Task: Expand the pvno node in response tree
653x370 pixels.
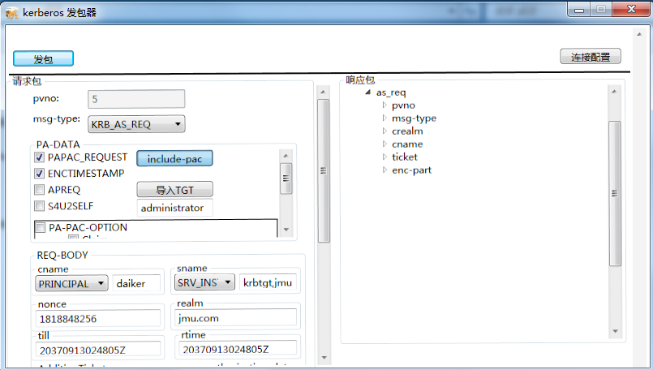Action: (384, 105)
